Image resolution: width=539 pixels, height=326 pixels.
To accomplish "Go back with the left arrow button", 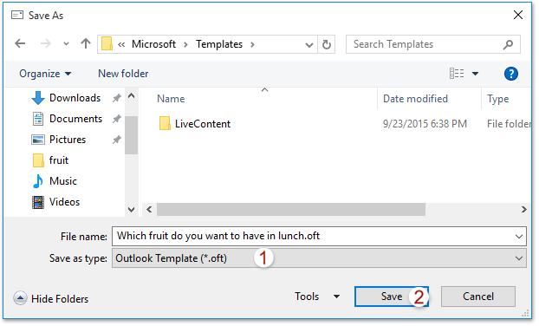I will point(20,43).
